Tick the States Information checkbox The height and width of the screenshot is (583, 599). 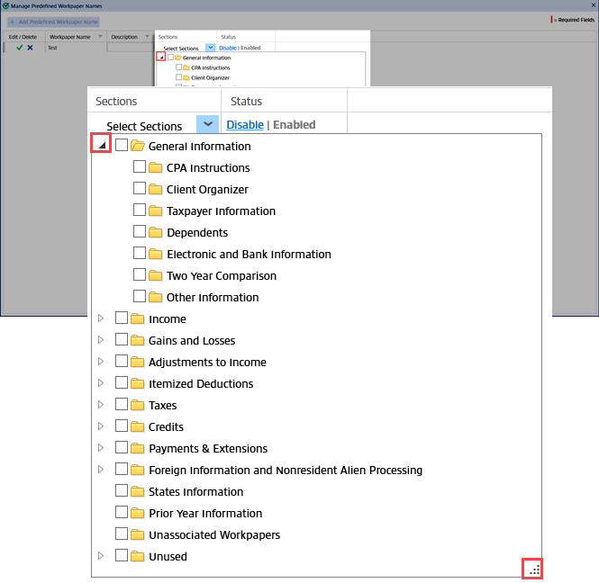click(122, 492)
